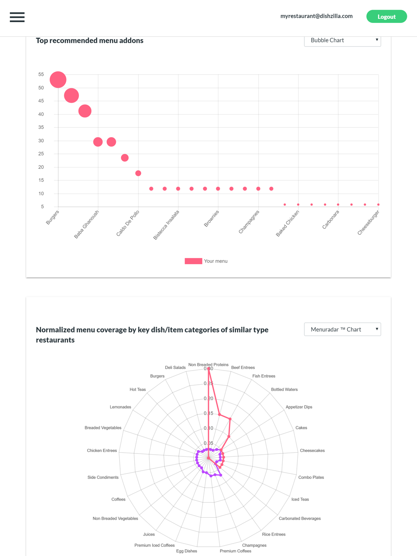Screen dimensions: 417x556
Task: Click the Logout button
Action: tap(386, 17)
